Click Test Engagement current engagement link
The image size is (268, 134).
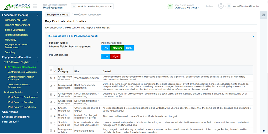pyautogui.click(x=53, y=8)
